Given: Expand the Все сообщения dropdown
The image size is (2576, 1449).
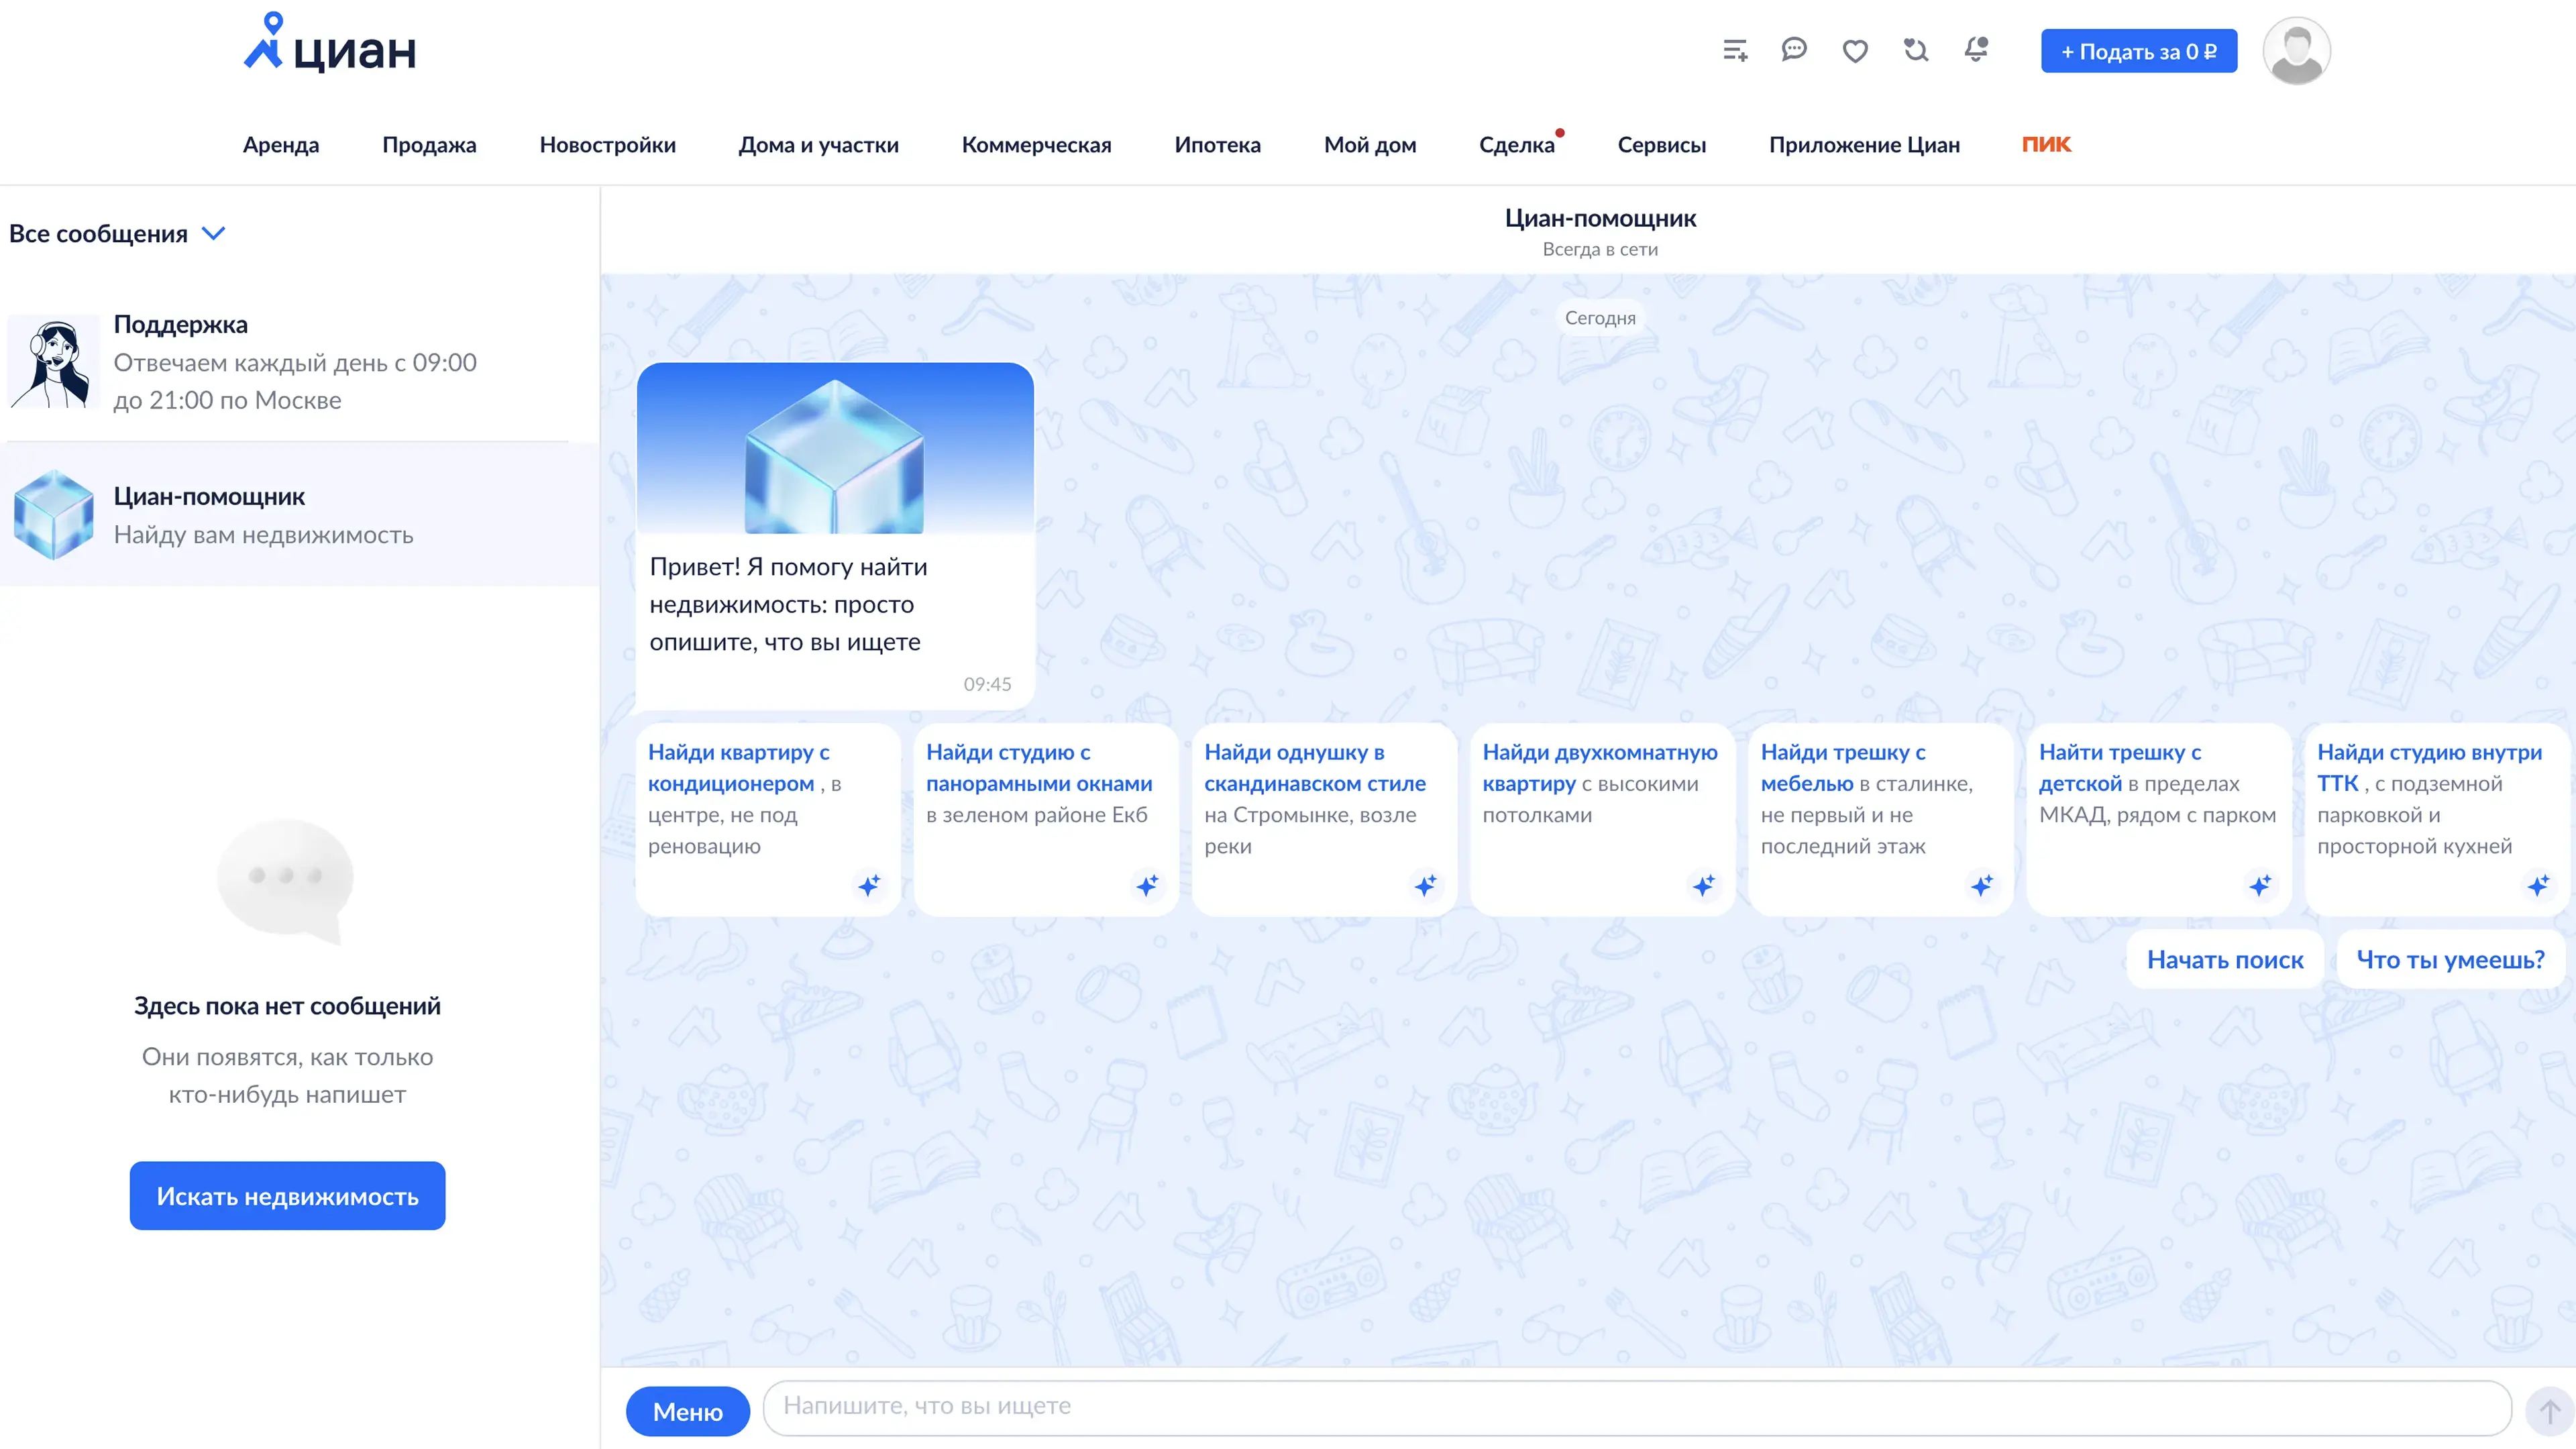Looking at the screenshot, I should click(x=117, y=233).
